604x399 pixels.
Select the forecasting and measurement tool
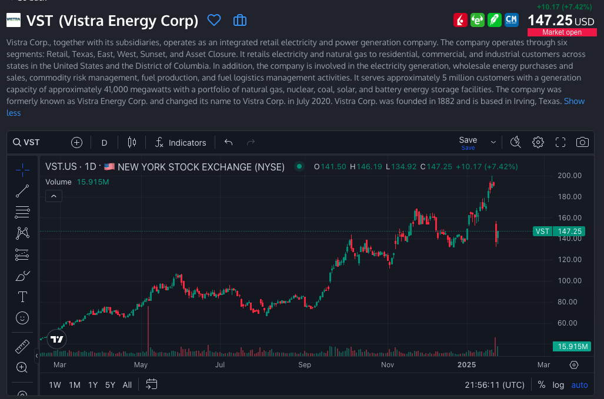coord(22,254)
